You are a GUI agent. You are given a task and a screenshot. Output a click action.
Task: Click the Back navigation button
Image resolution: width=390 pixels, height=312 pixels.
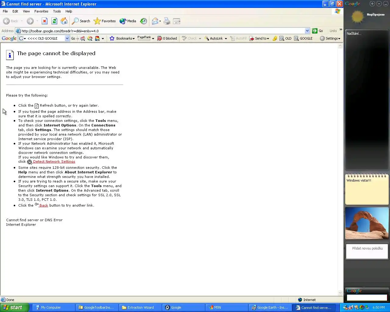[x=11, y=21]
